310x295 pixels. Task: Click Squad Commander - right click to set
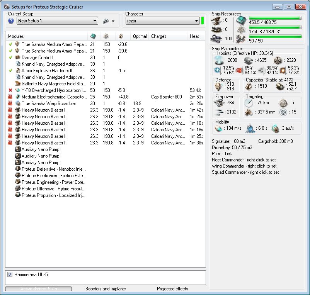click(245, 172)
